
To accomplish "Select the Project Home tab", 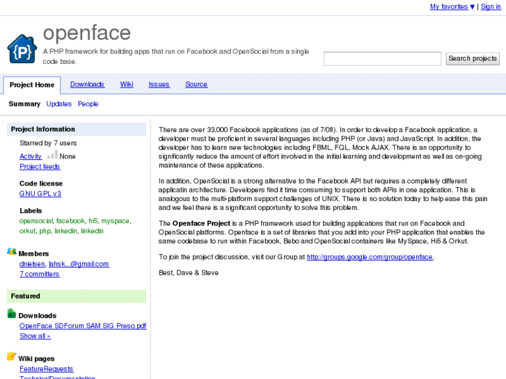I will coord(32,85).
